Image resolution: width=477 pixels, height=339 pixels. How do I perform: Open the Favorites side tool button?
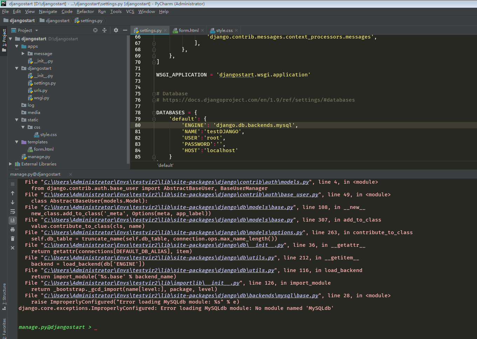pos(4,328)
